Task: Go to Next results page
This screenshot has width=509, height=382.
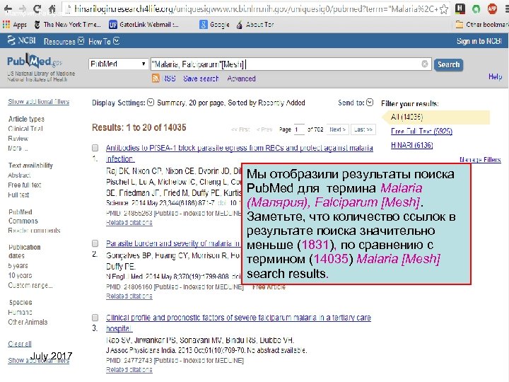Action: [338, 129]
